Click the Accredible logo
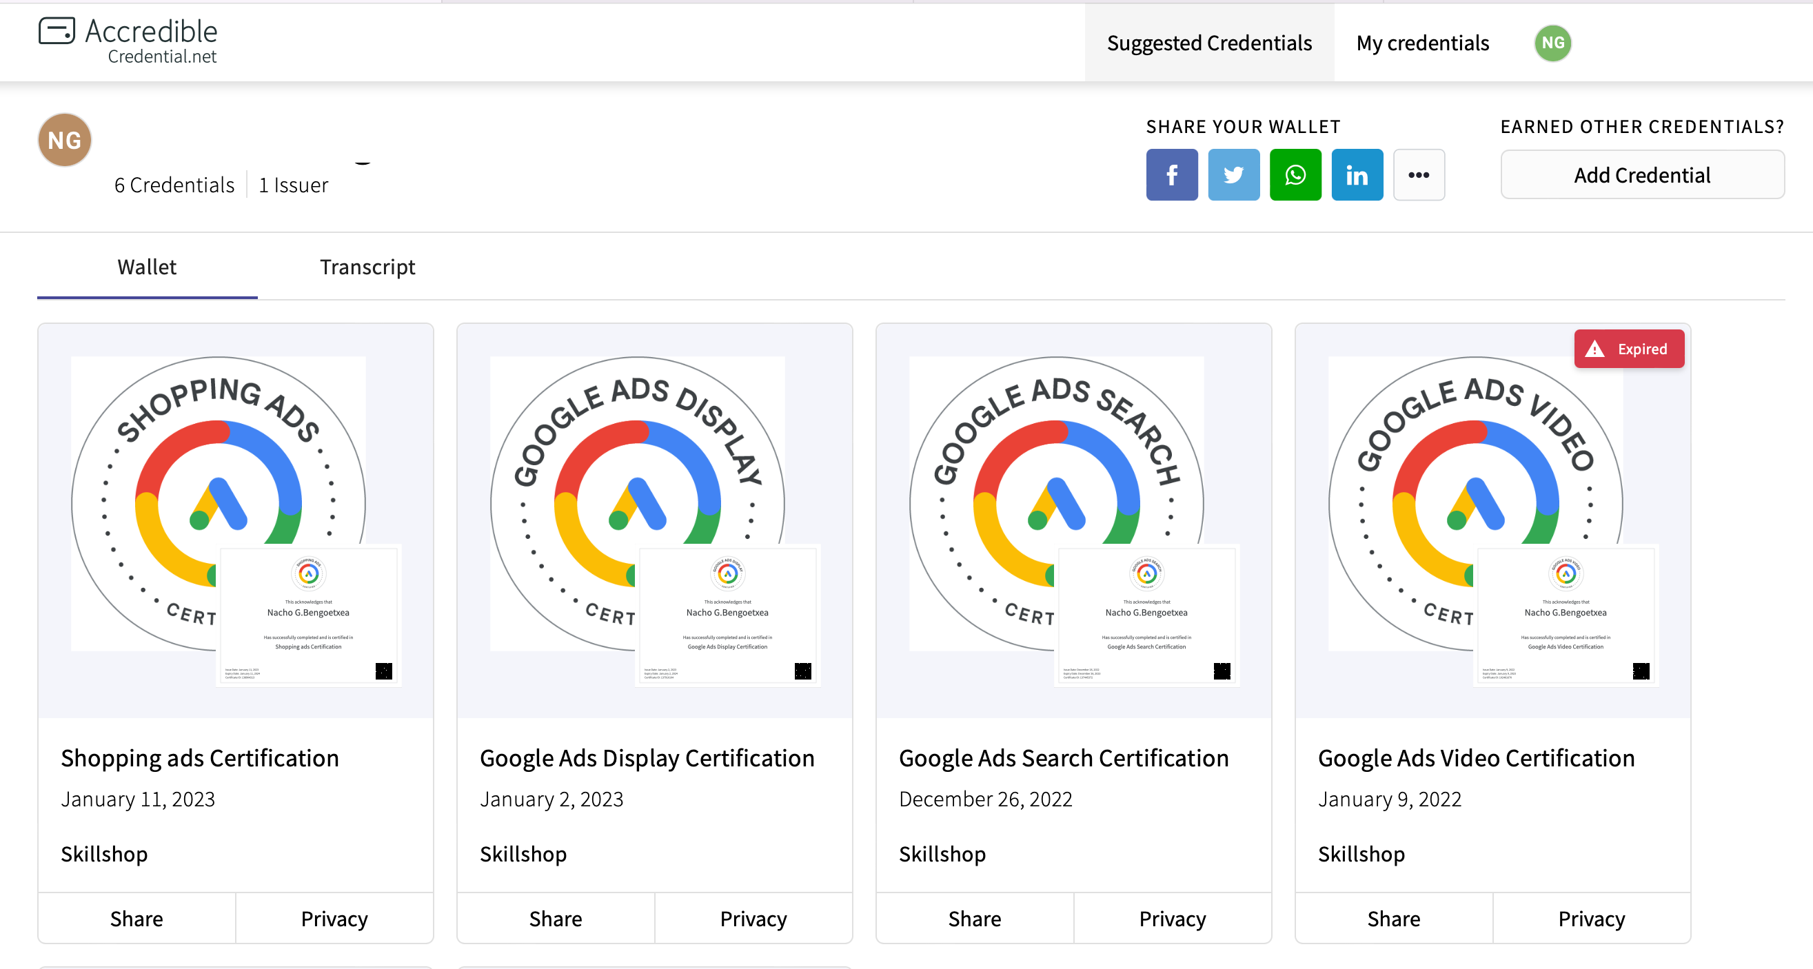1813x969 pixels. [x=128, y=41]
